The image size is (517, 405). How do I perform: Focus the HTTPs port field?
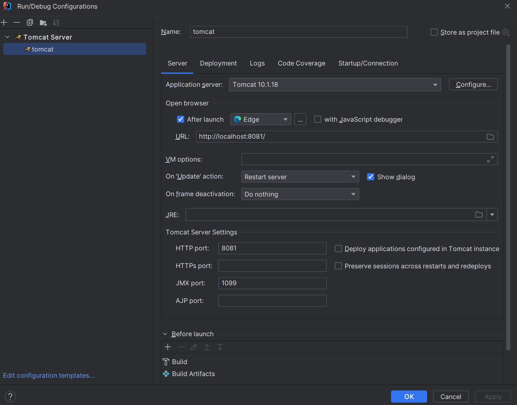pos(272,266)
